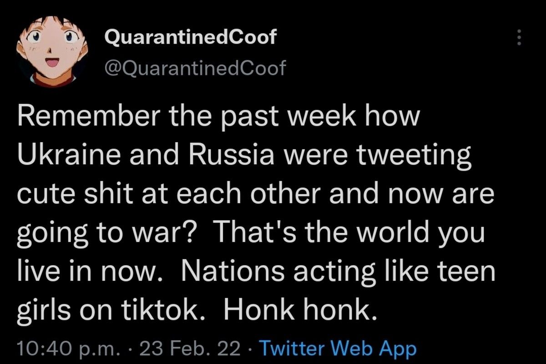
Task: Open the QuarantinedCoof display name profile link
Action: [x=190, y=38]
